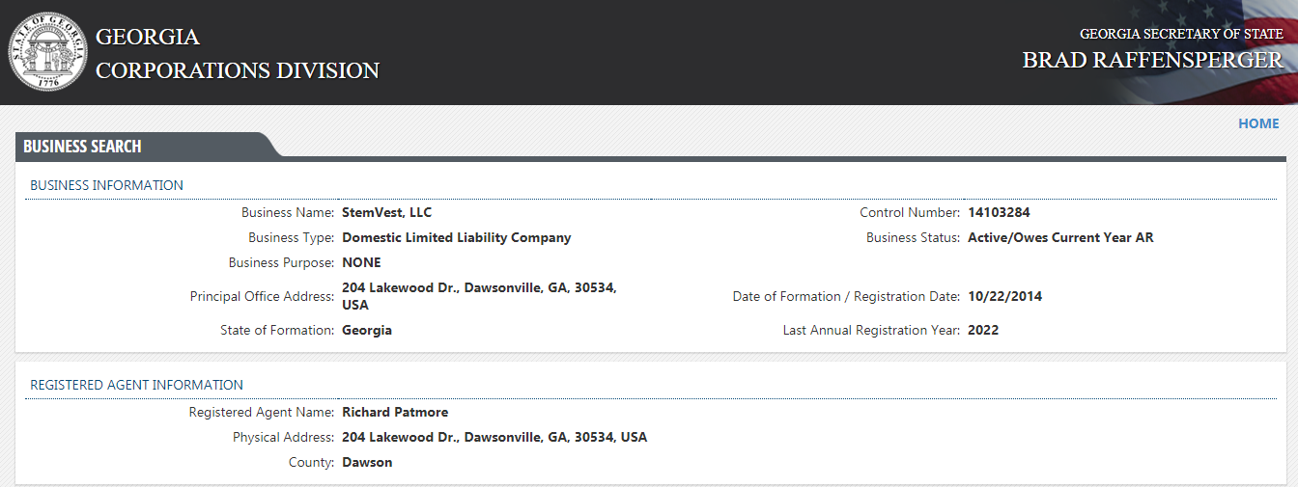Viewport: 1298px width, 487px height.
Task: Click the Brad Raffensperger name heading
Action: 1152,60
